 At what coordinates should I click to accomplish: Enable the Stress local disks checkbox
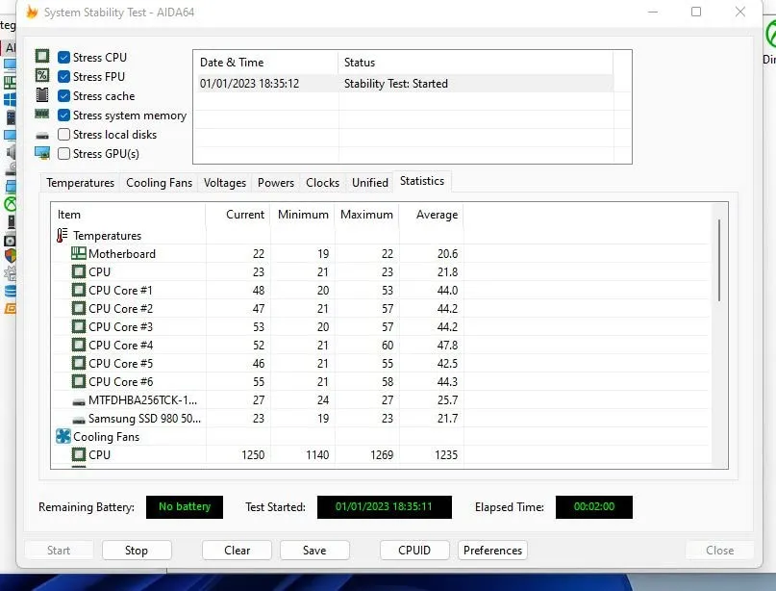coord(63,135)
